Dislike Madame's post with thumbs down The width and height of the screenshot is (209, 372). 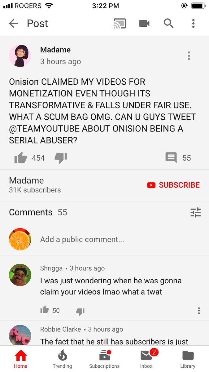[x=61, y=158]
